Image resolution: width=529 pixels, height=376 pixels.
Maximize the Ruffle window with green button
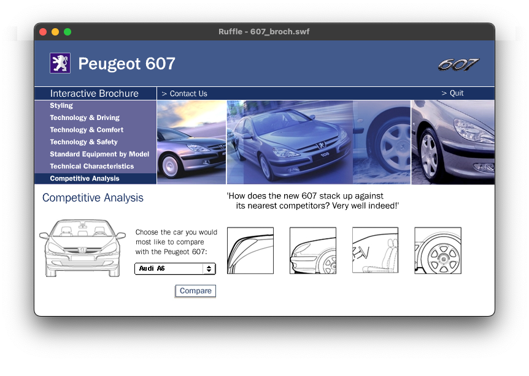(68, 32)
